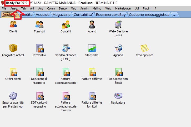
Task: Open the ? help menu
Action: tap(155, 8)
